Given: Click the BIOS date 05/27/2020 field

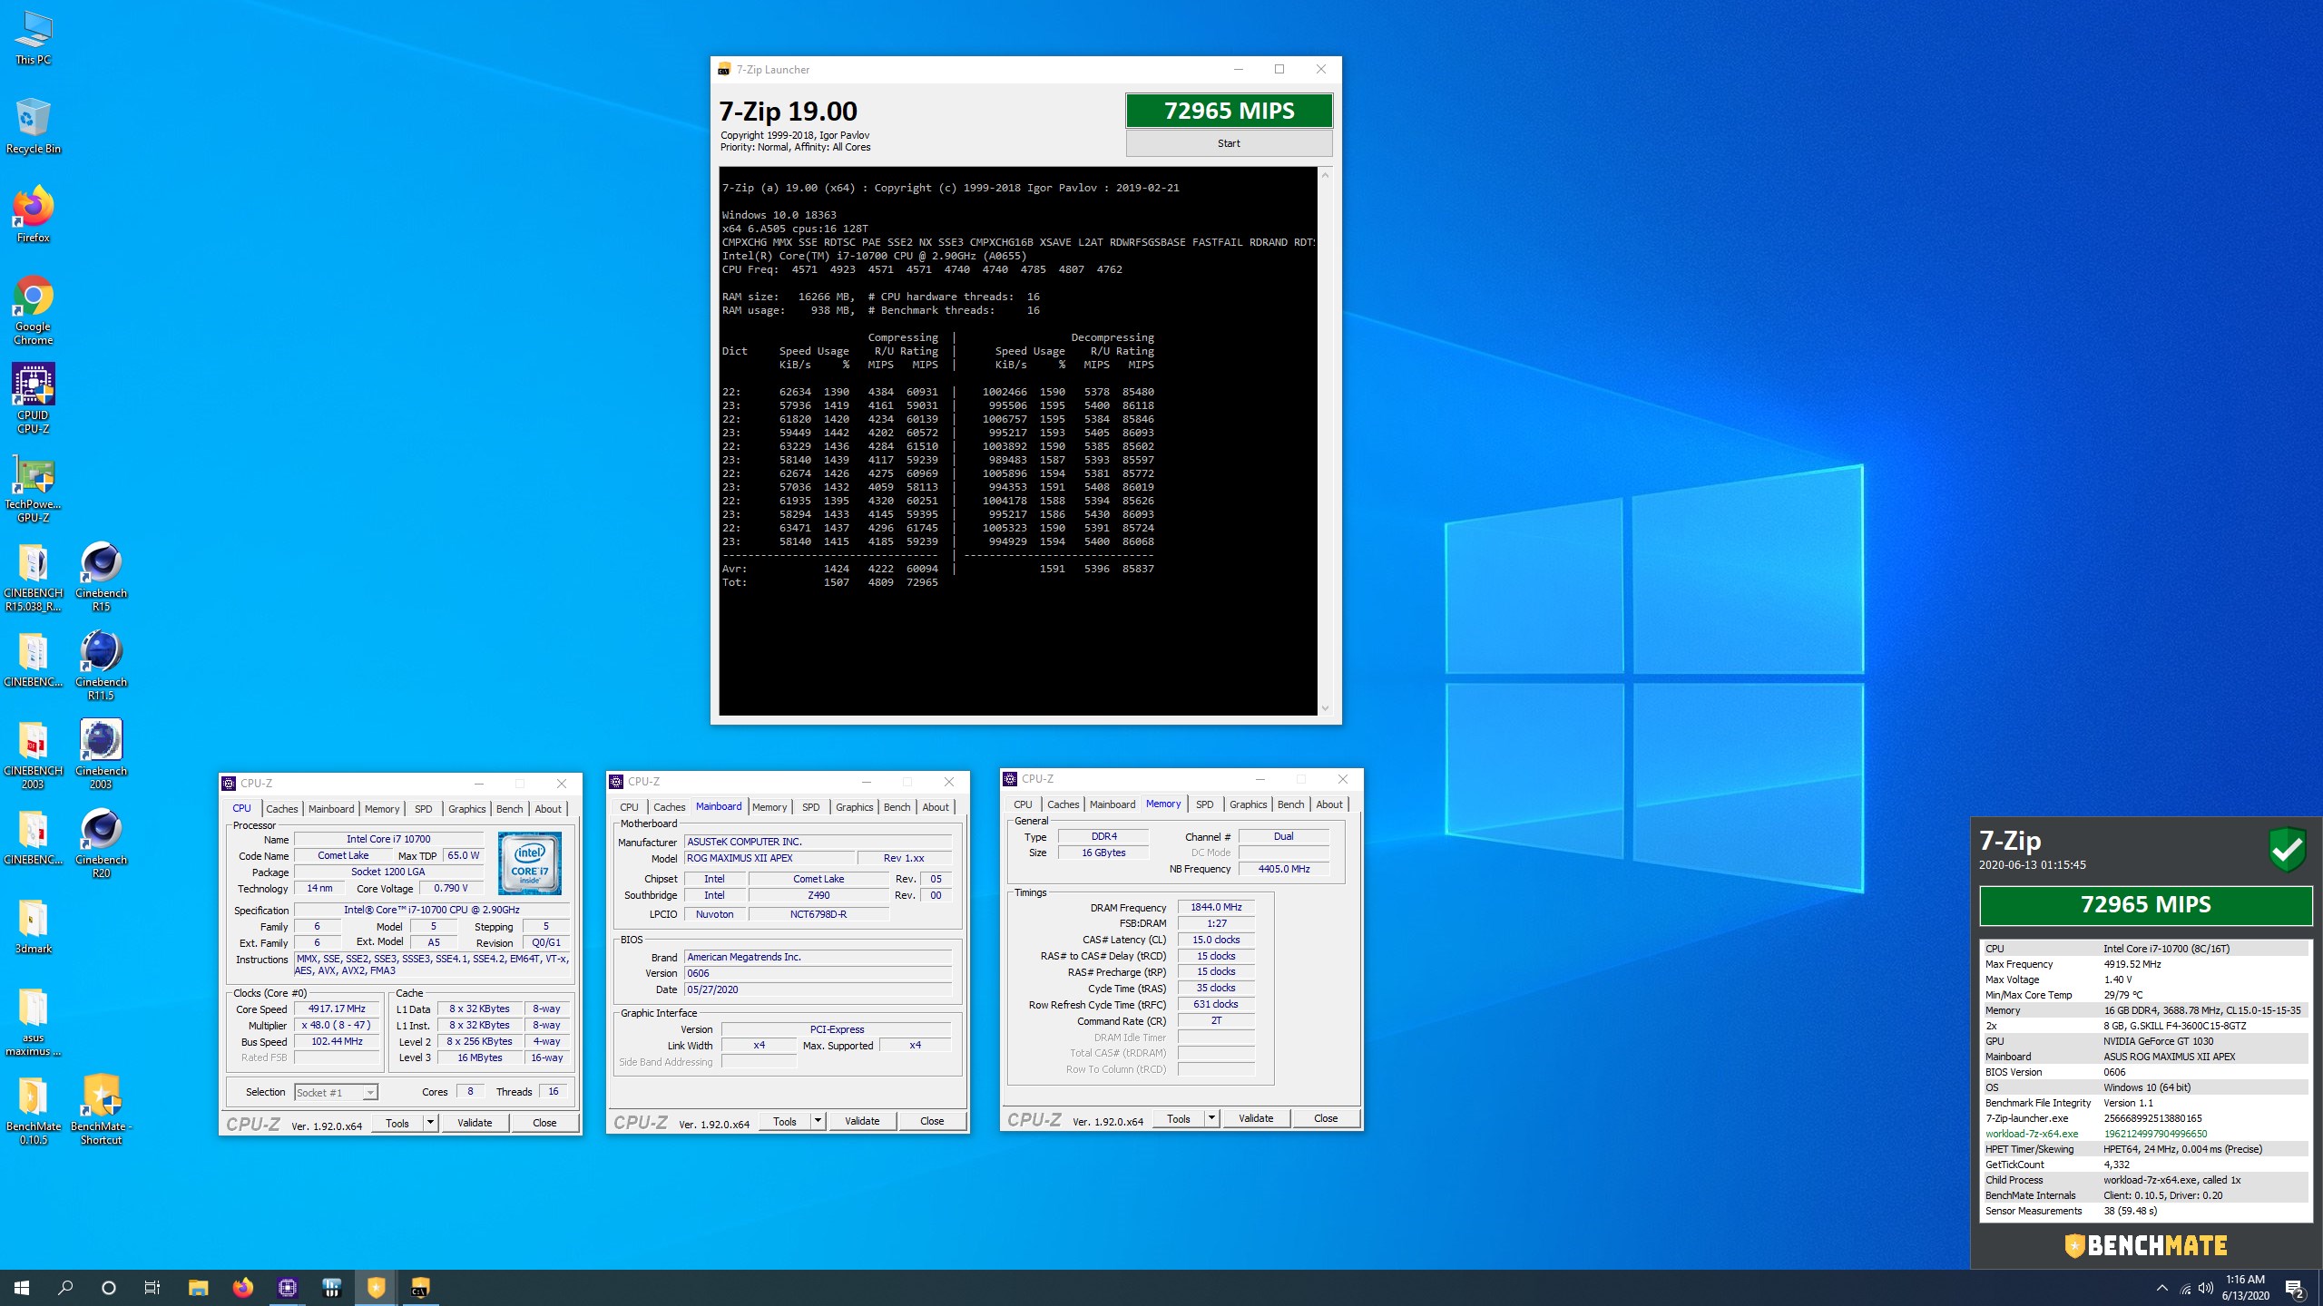Looking at the screenshot, I should (818, 989).
